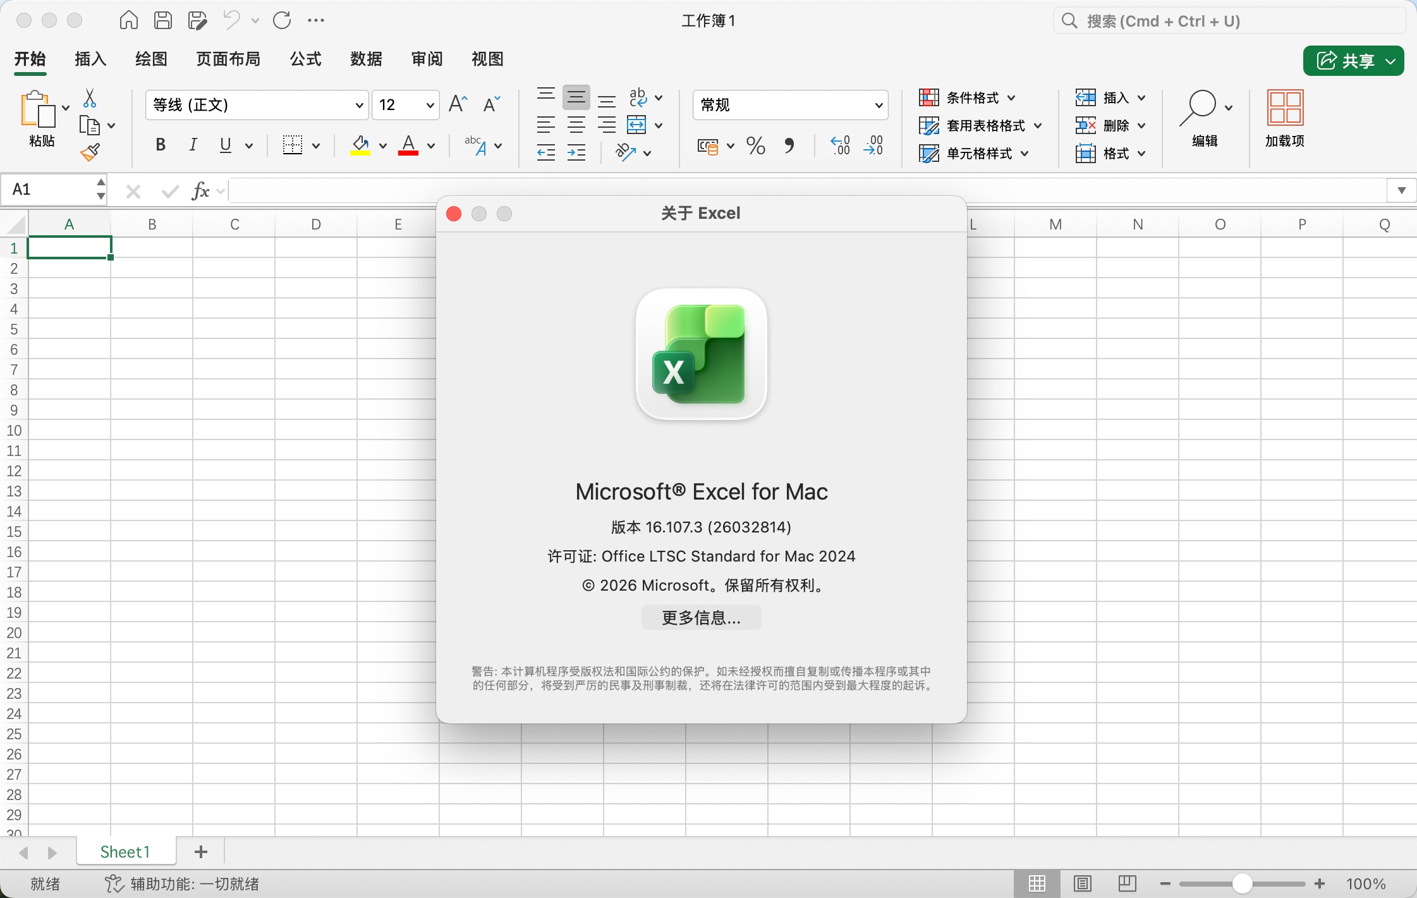1417x898 pixels.
Task: Expand the number format 常规 dropdown
Action: click(x=879, y=105)
